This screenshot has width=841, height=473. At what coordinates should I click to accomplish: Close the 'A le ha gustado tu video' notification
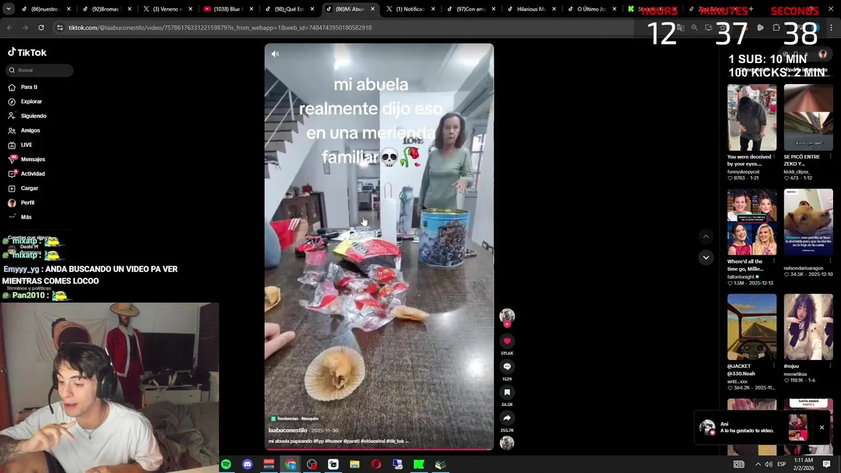pos(821,428)
